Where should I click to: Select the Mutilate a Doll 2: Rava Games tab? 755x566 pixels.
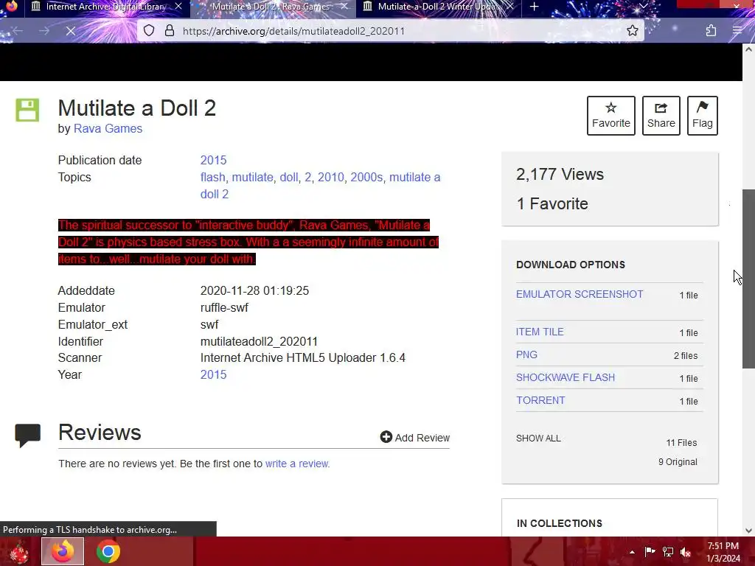(x=270, y=7)
